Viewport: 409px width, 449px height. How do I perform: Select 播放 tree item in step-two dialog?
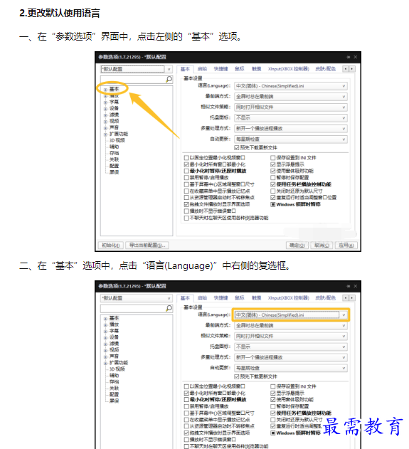pos(114,324)
